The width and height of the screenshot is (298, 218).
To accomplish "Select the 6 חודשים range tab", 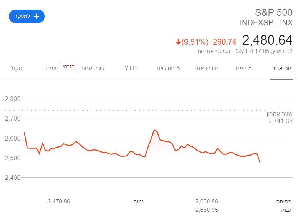I will pyautogui.click(x=168, y=69).
